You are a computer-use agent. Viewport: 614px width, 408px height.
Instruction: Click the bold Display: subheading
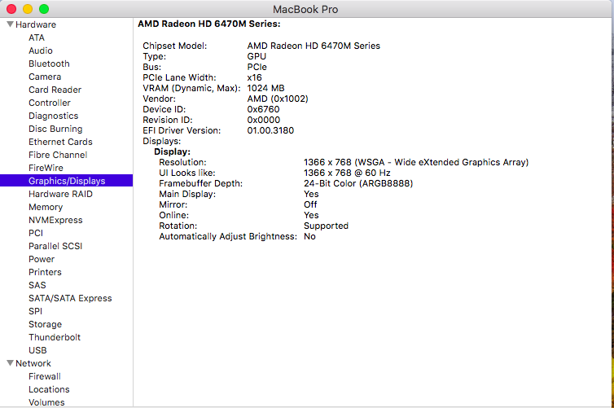pyautogui.click(x=172, y=151)
